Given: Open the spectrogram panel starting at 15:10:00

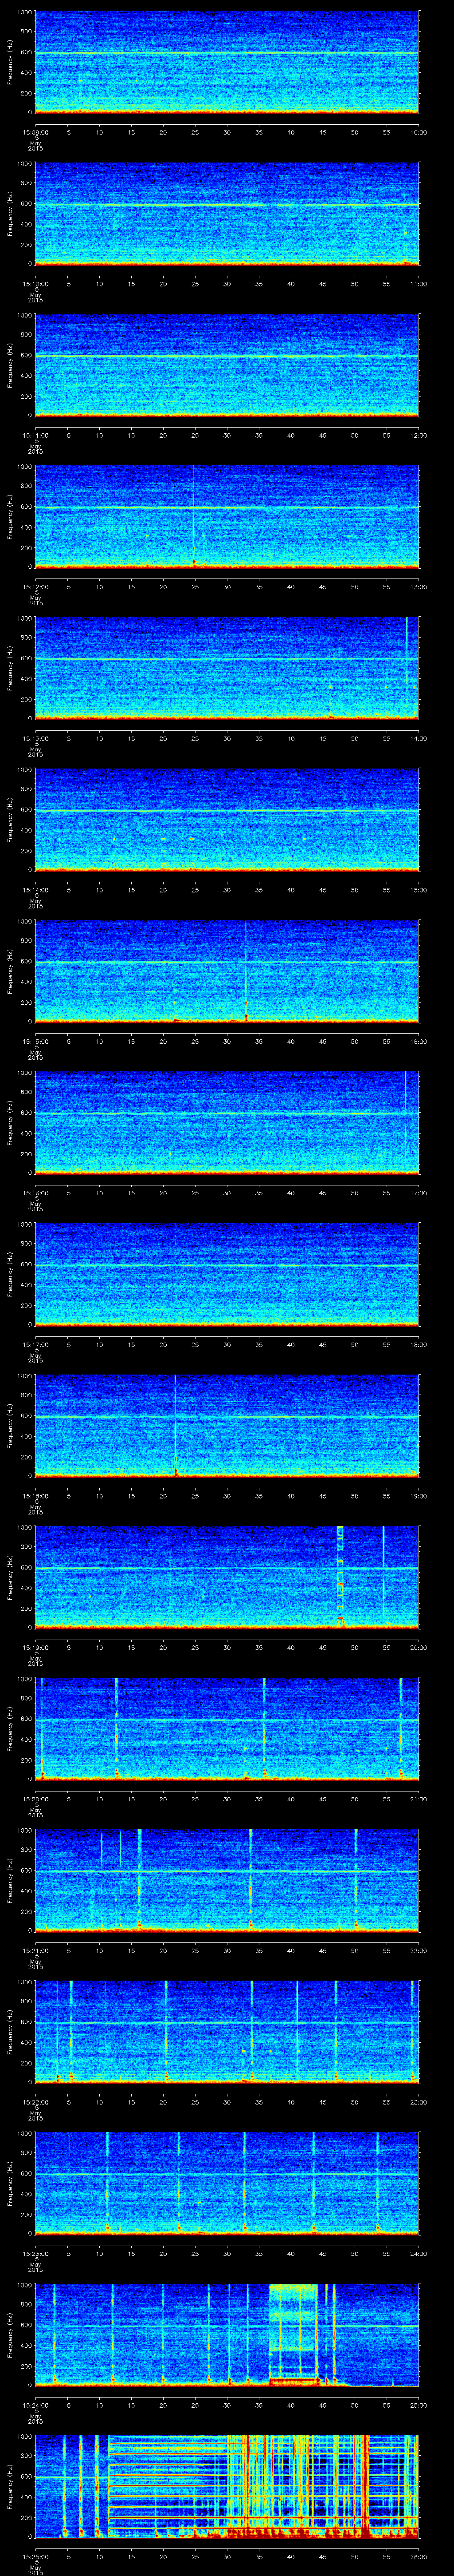Looking at the screenshot, I should click(x=227, y=214).
